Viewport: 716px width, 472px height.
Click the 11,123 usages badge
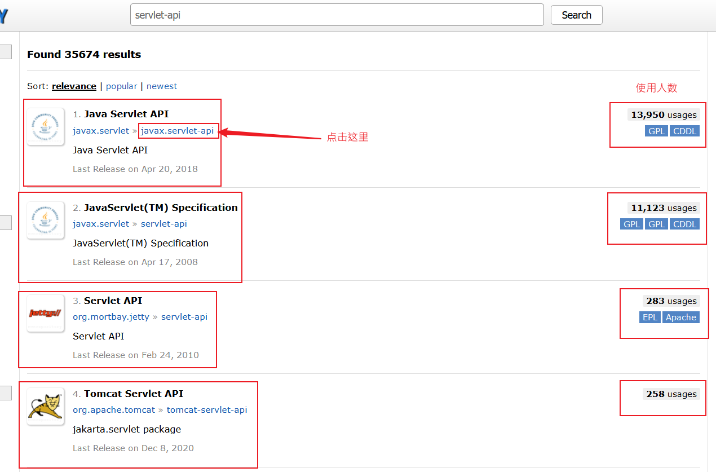point(664,208)
